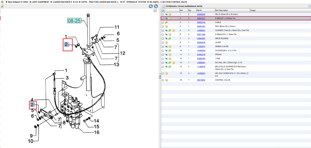Open New Holland CE APAC breadcrumb
Image resolution: width=311 pixels, height=148 pixels.
point(18,2)
